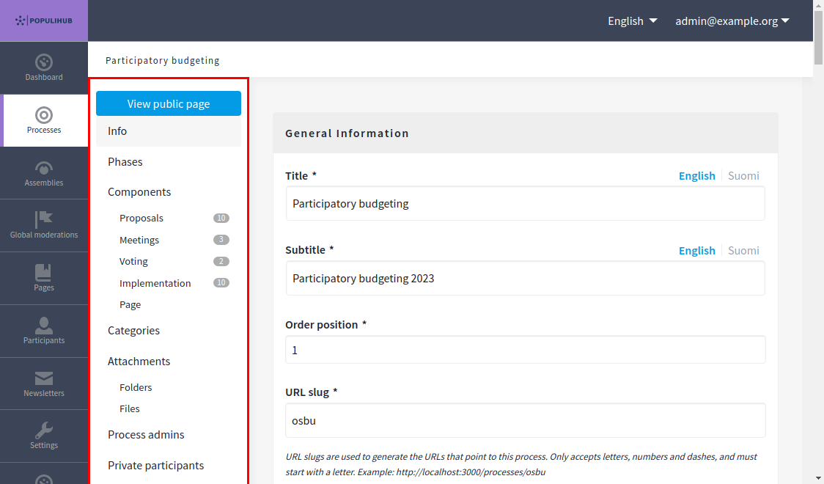The height and width of the screenshot is (484, 824).
Task: Switch Title field to Suomi language
Action: pyautogui.click(x=743, y=175)
